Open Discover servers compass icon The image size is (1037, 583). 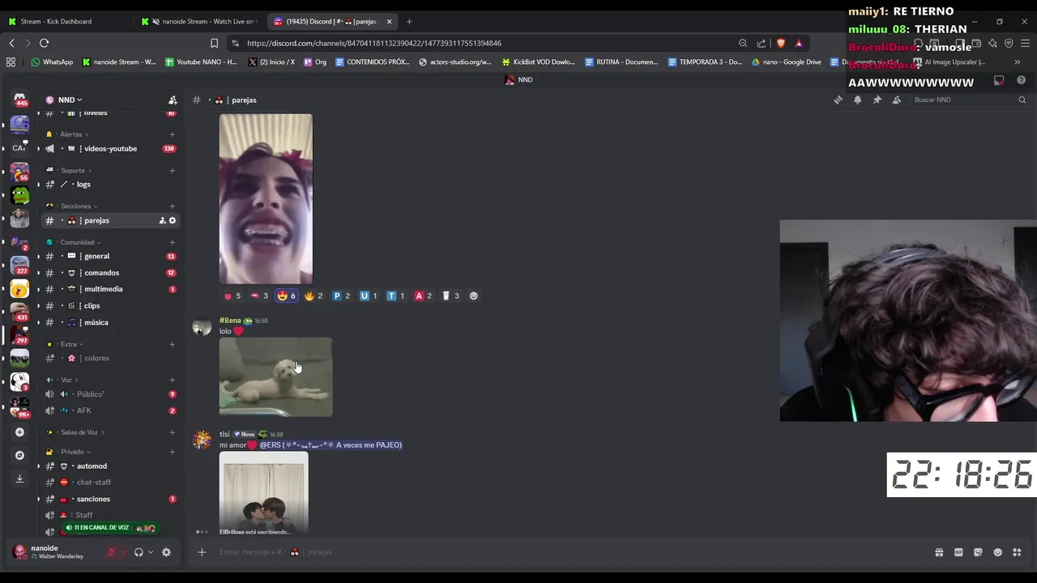pyautogui.click(x=19, y=455)
